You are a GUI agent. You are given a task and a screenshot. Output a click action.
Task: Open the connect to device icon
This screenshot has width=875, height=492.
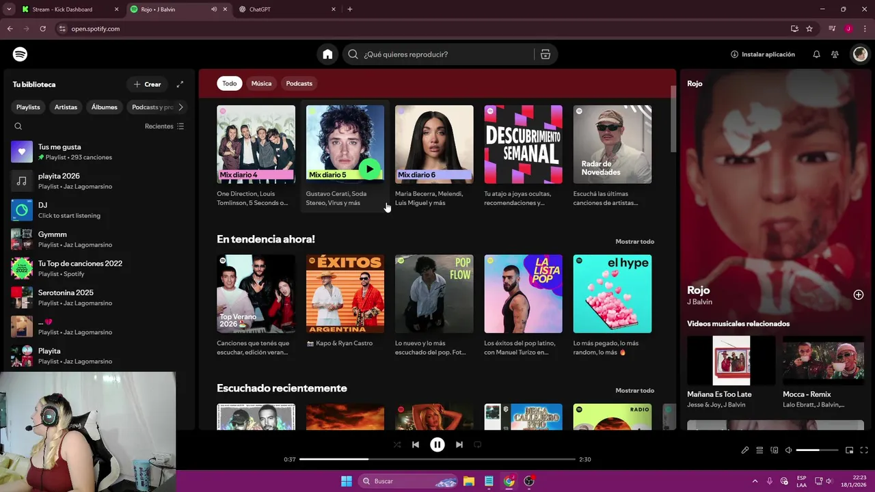775,450
